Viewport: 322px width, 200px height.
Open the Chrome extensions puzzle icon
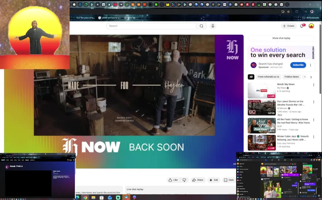pos(297,12)
